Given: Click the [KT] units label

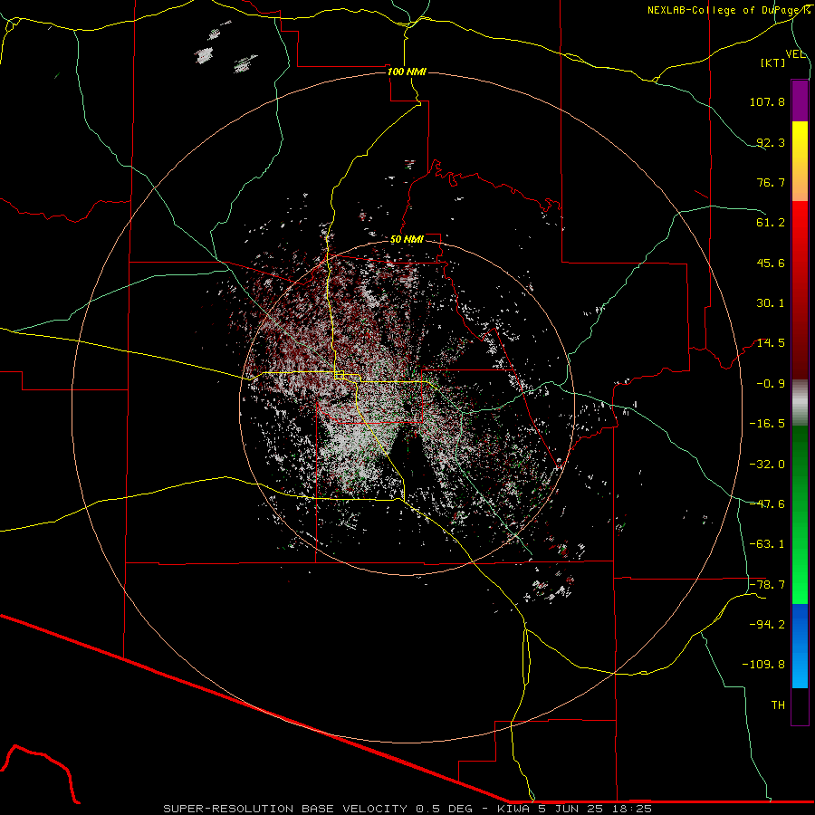Looking at the screenshot, I should (x=773, y=62).
